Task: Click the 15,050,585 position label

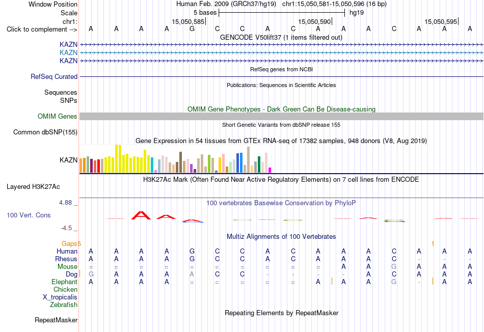Action: (188, 21)
